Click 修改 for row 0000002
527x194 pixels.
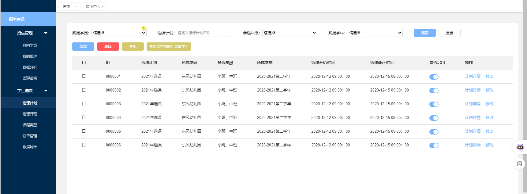490,90
